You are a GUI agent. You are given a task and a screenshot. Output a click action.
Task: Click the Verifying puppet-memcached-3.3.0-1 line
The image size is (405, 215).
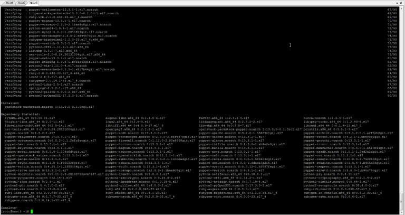[x=60, y=69]
